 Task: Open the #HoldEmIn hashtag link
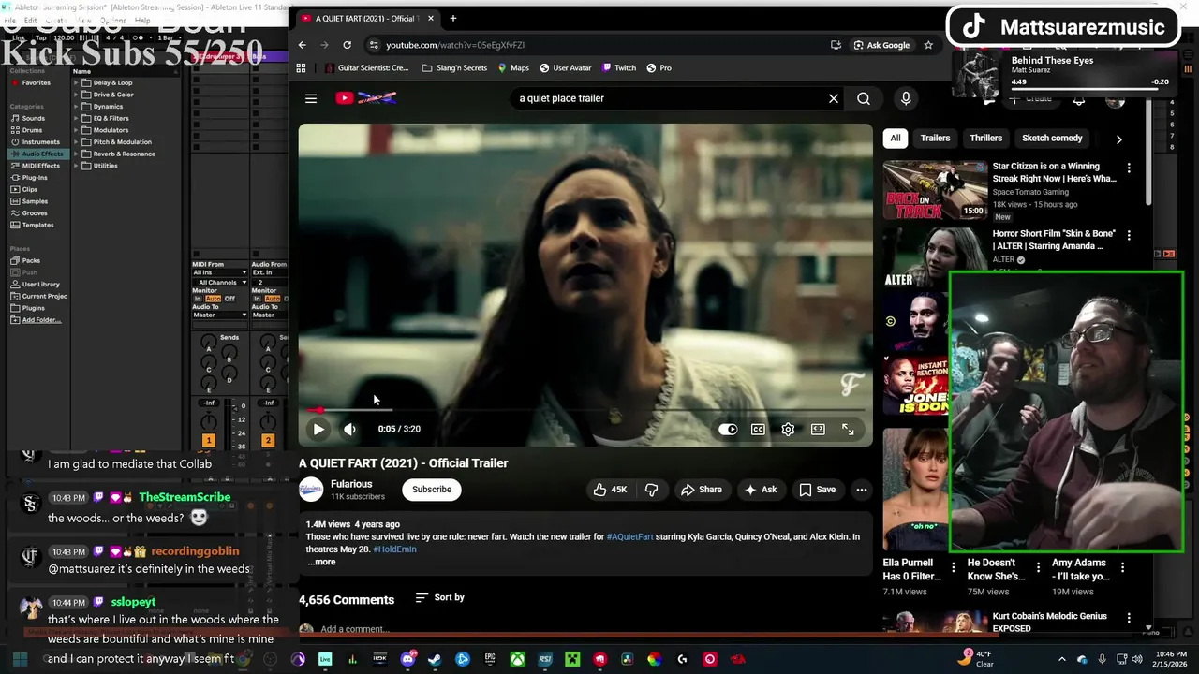[394, 549]
